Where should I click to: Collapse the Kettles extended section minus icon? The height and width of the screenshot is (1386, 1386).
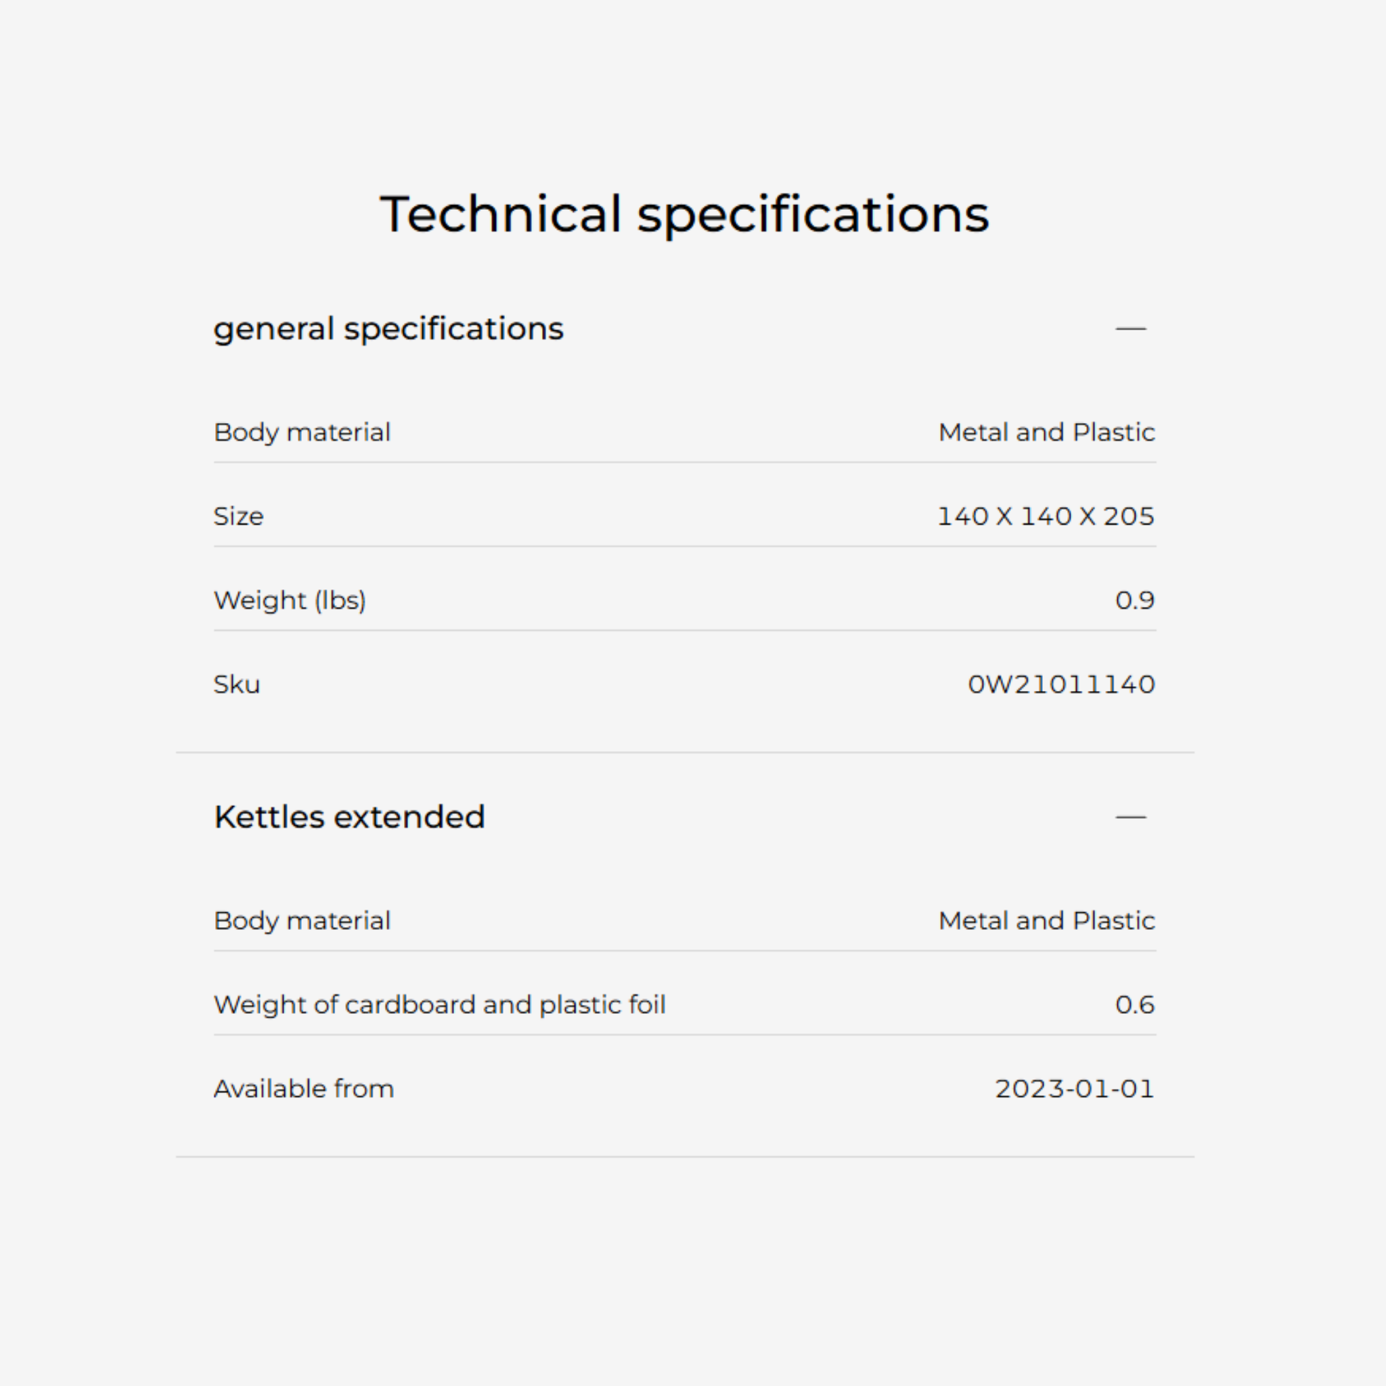(x=1131, y=817)
